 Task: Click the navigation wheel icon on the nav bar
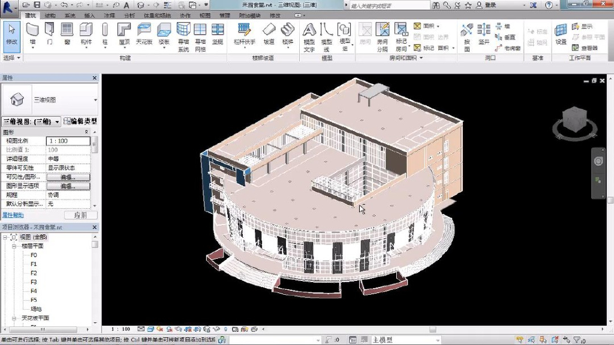click(598, 161)
